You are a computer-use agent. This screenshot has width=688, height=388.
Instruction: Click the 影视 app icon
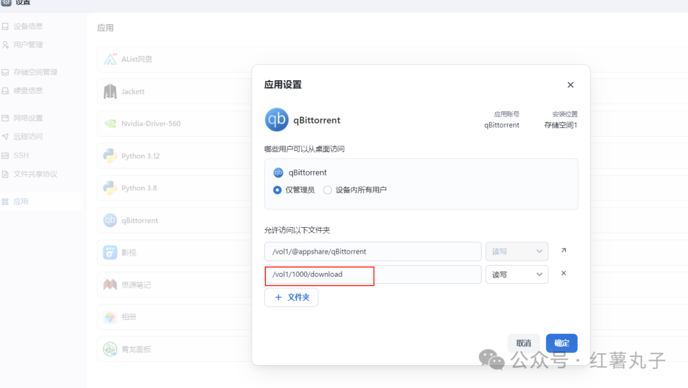110,253
